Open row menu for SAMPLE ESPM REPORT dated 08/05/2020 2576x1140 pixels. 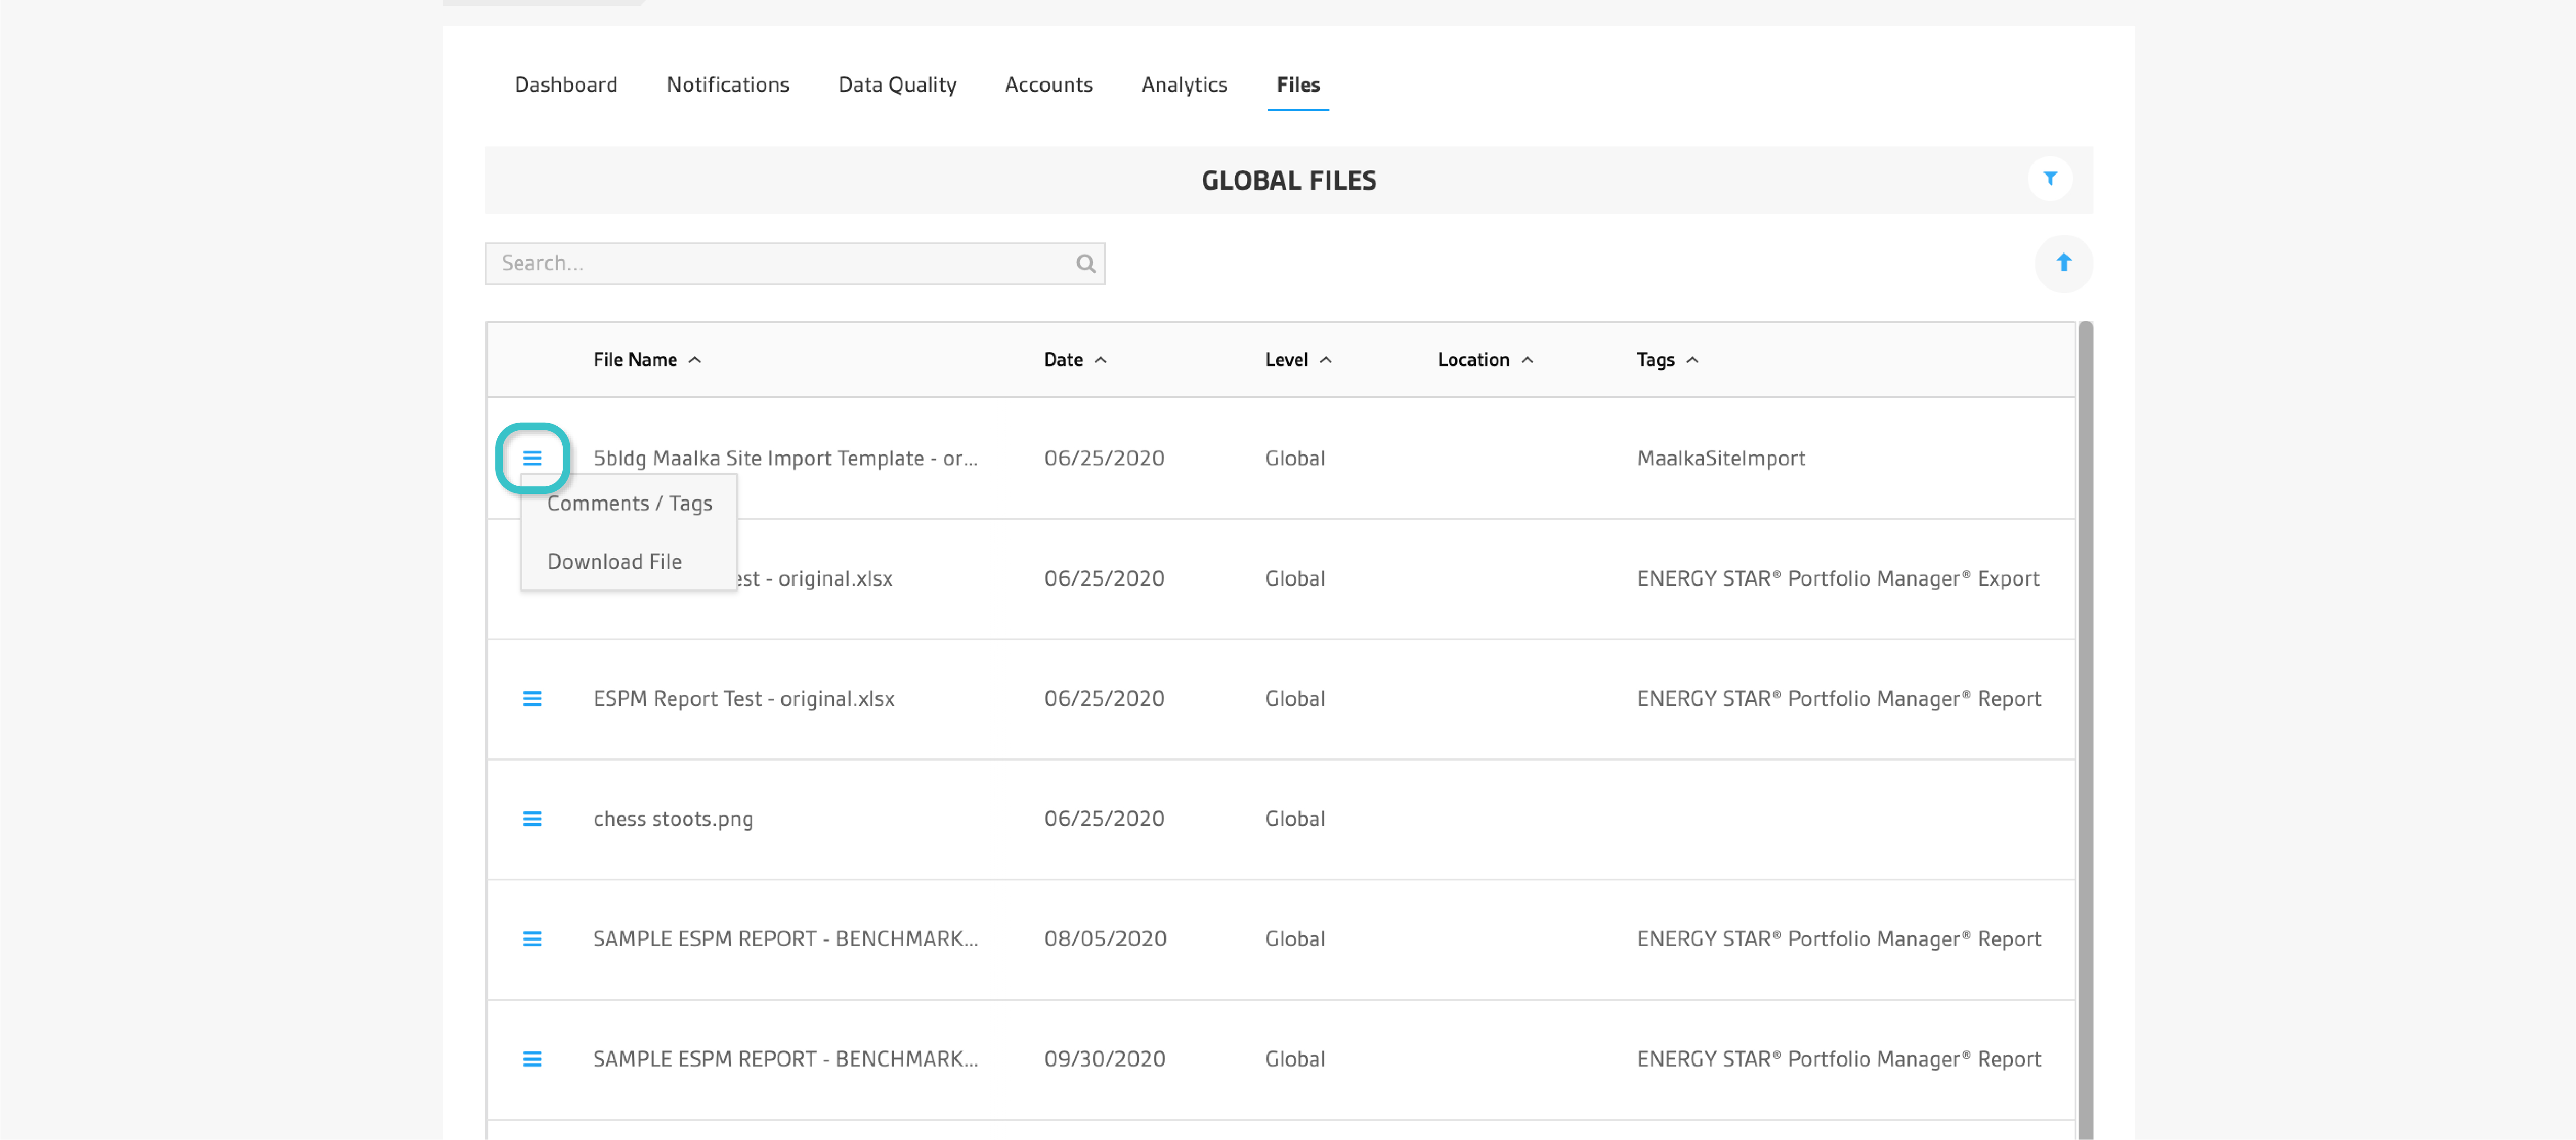532,939
